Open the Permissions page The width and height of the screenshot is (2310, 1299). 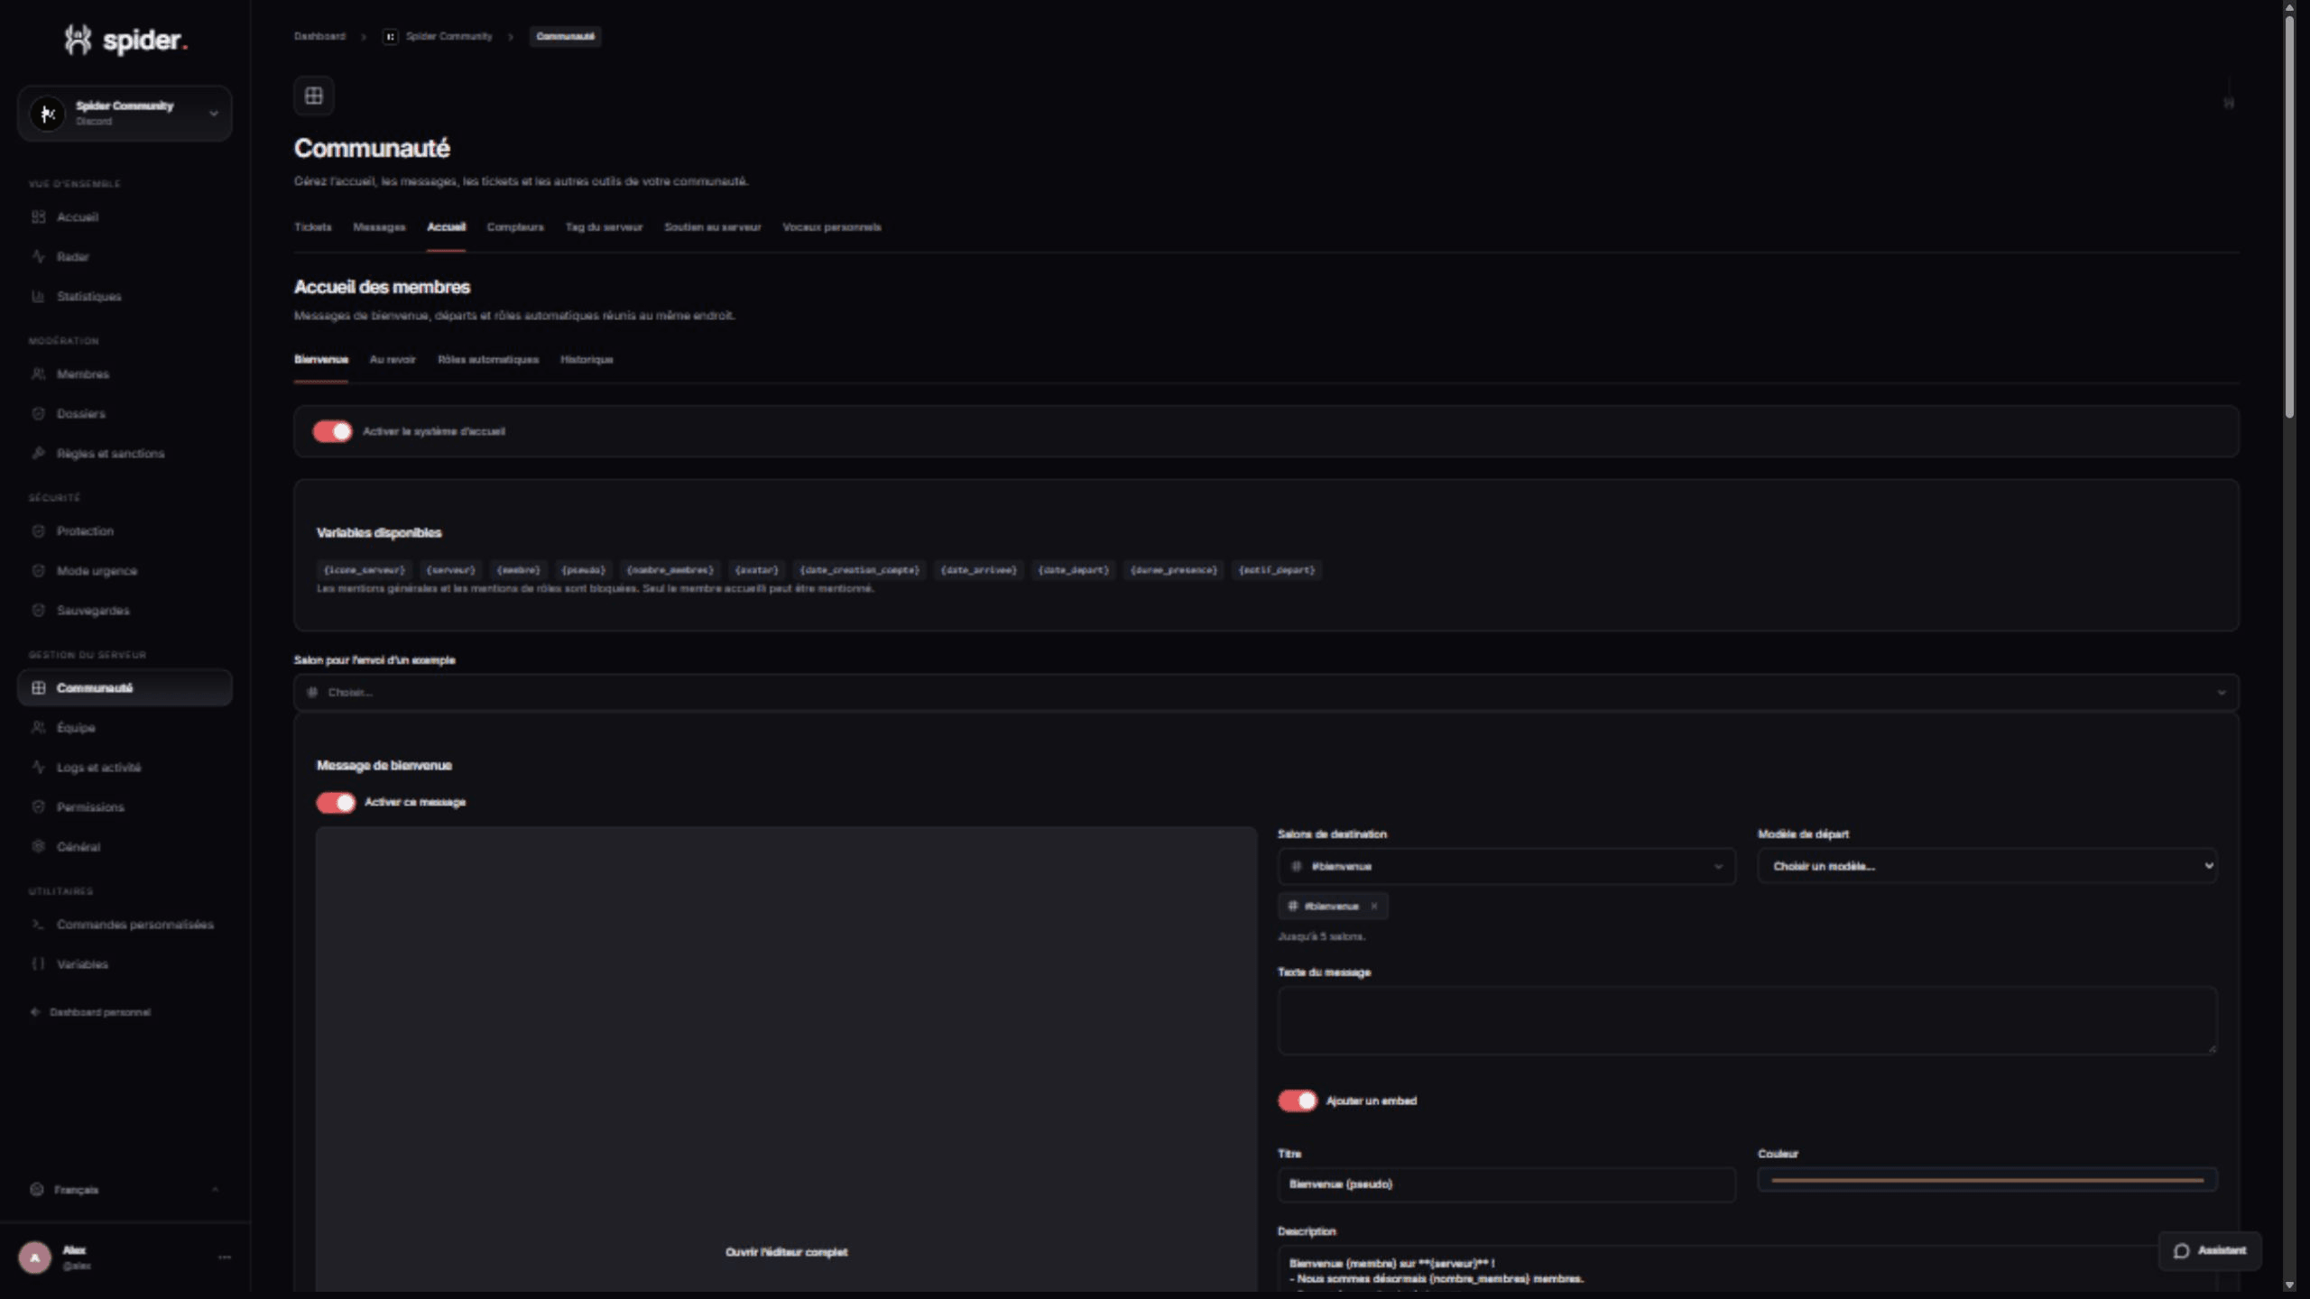click(x=125, y=807)
